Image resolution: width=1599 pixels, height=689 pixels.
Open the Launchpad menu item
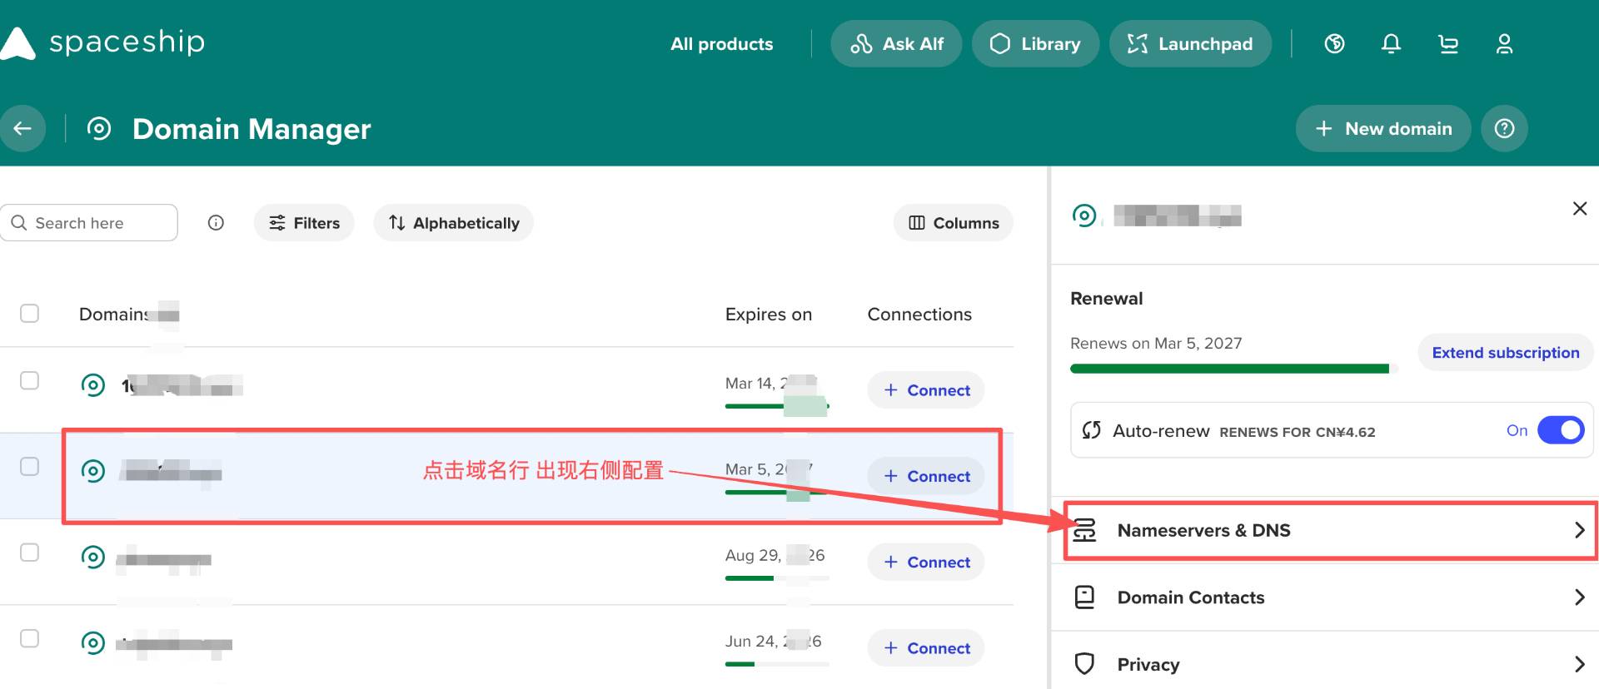pyautogui.click(x=1190, y=44)
